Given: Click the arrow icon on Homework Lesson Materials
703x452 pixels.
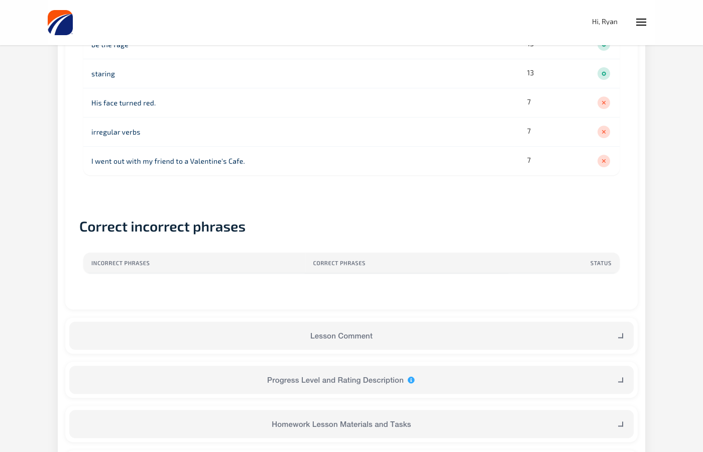Looking at the screenshot, I should coord(621,424).
